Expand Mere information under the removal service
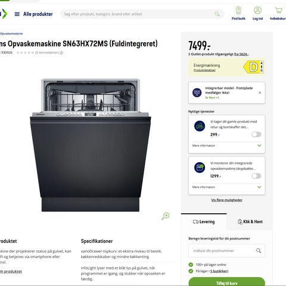The height and width of the screenshot is (286, 286). 226,145
